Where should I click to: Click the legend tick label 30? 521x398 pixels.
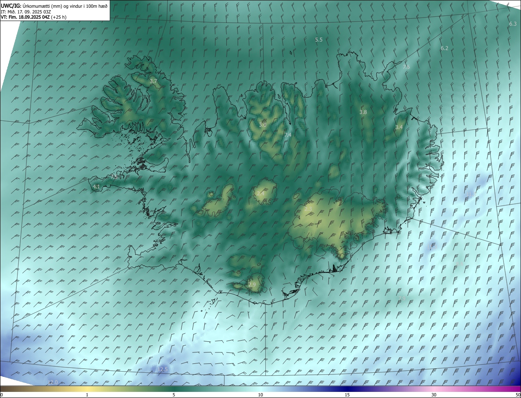[434, 395]
